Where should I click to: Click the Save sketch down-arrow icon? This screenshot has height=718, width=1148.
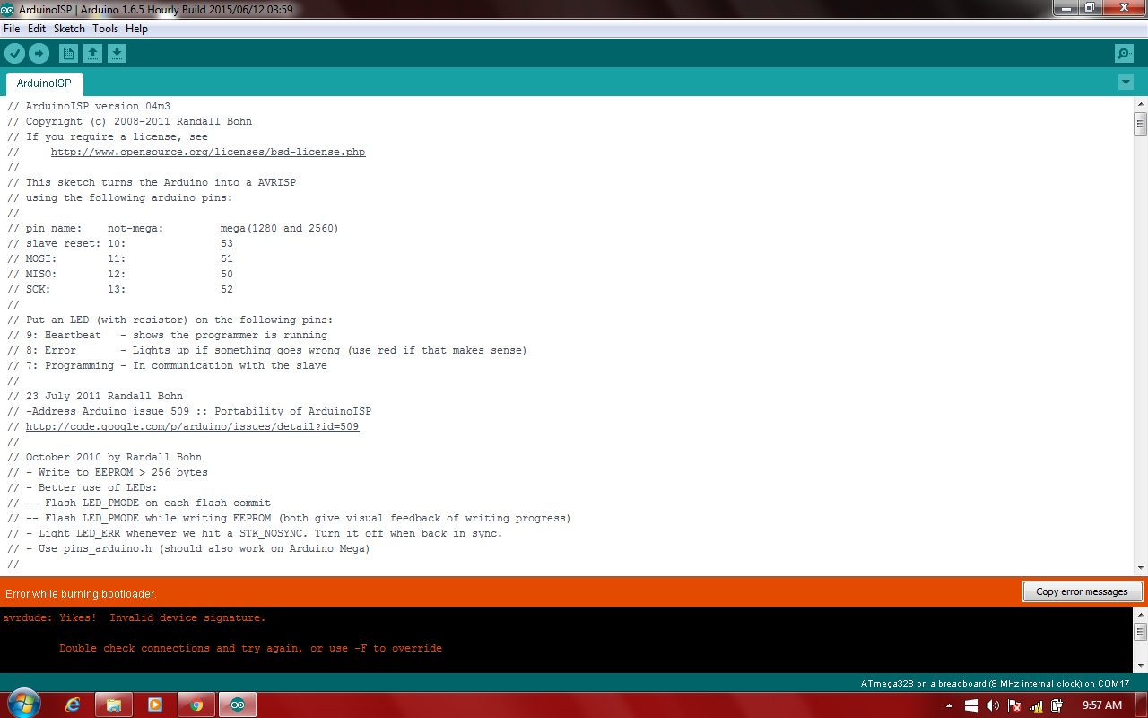pos(117,54)
